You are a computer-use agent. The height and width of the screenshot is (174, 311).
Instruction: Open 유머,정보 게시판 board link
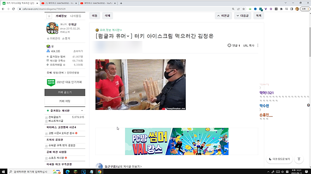[110, 30]
